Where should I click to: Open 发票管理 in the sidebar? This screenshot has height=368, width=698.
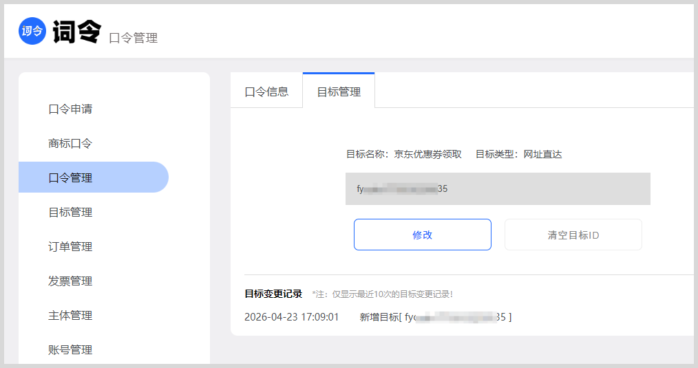coord(70,281)
